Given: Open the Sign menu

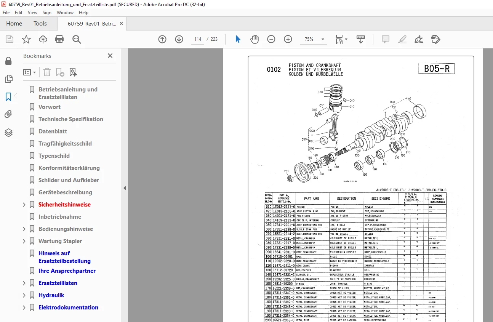Looking at the screenshot, I should pos(47,13).
